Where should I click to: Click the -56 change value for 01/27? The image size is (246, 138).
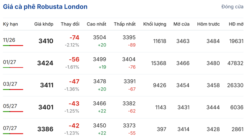click(x=74, y=59)
